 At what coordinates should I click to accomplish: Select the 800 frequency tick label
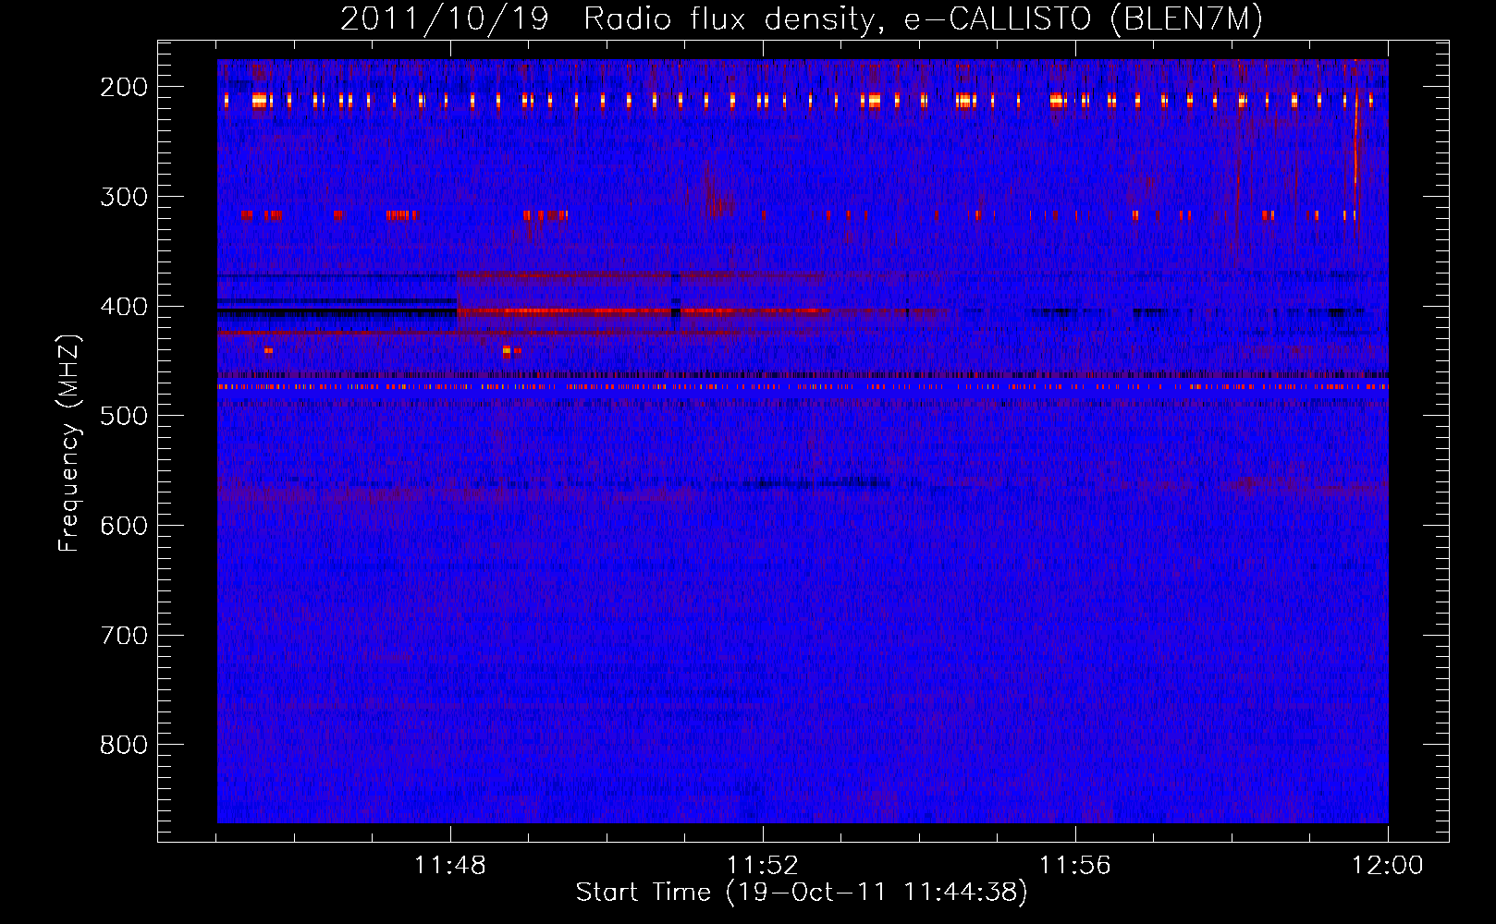pos(124,745)
